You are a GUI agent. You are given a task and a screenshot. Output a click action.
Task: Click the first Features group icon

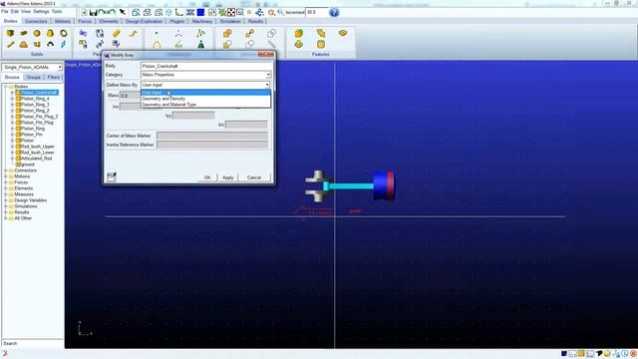click(x=299, y=33)
